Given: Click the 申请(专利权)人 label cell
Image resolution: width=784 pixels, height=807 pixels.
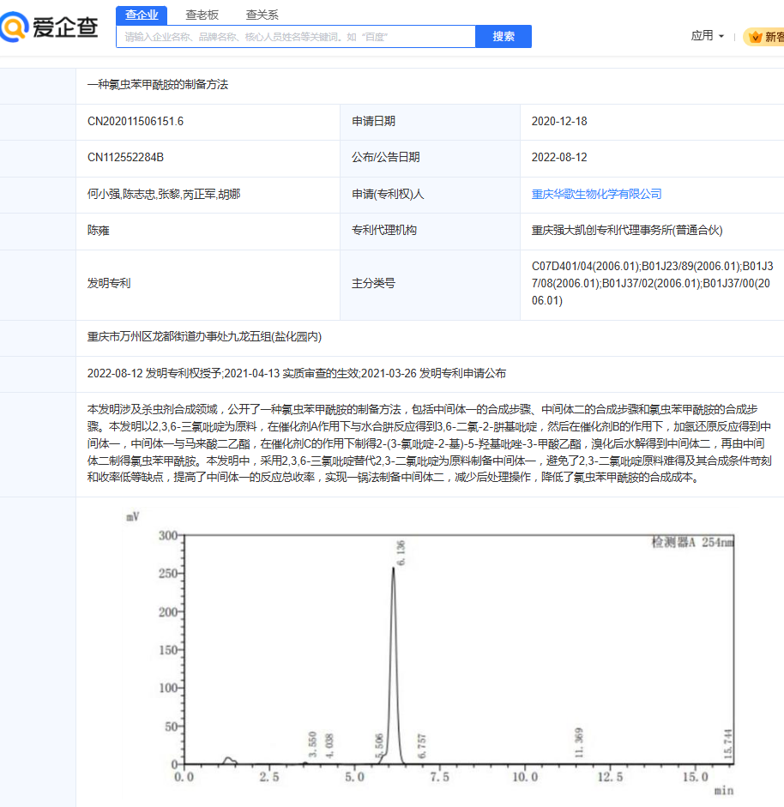Looking at the screenshot, I should [430, 194].
